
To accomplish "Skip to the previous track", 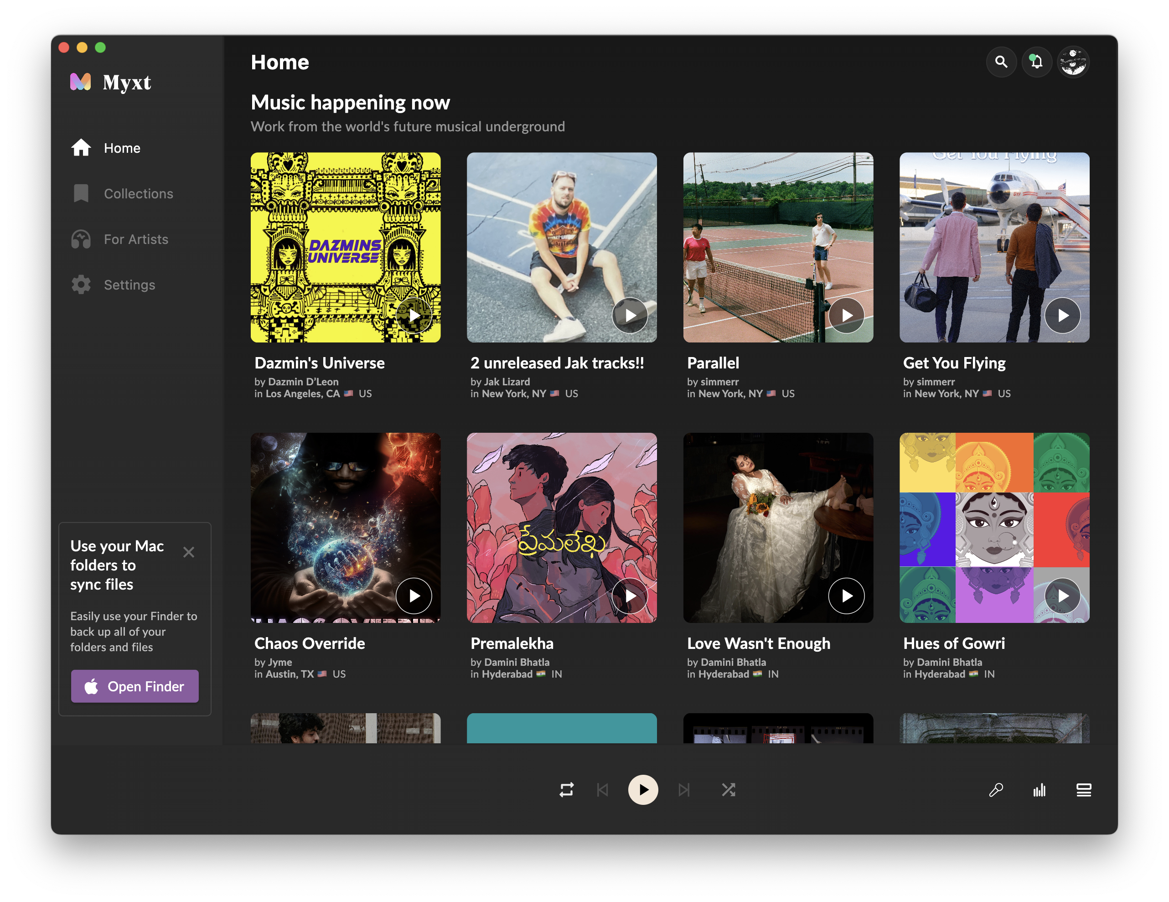I will click(603, 789).
